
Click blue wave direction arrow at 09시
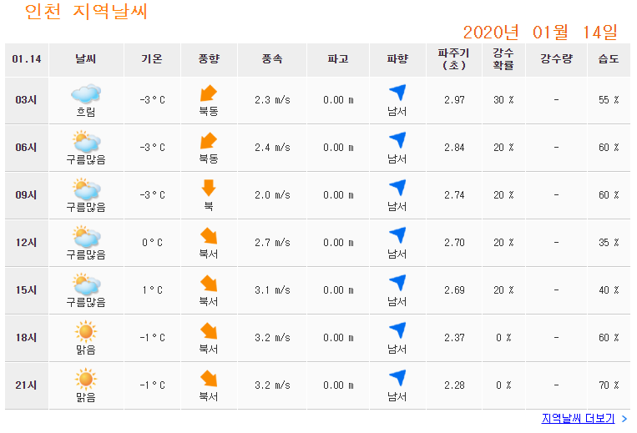coord(397,188)
